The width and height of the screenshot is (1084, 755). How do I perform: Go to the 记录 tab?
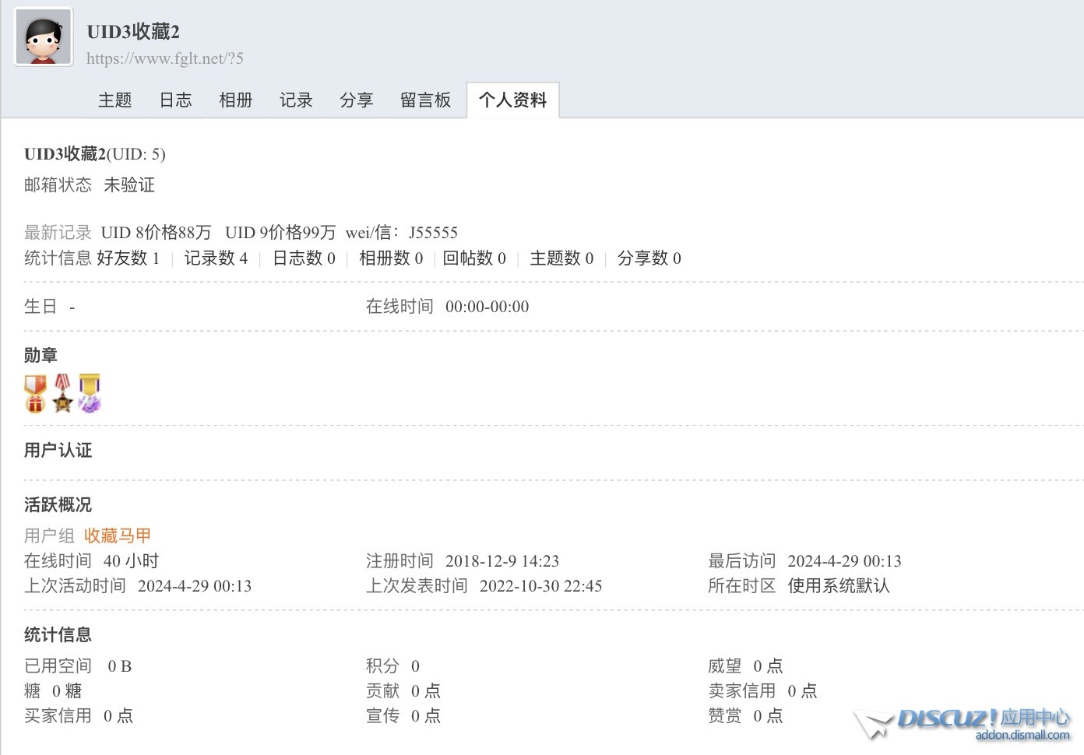click(x=296, y=100)
